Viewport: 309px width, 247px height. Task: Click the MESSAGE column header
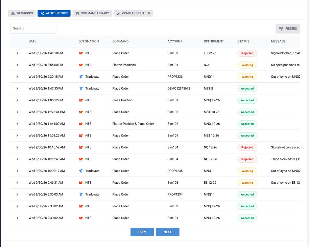278,41
